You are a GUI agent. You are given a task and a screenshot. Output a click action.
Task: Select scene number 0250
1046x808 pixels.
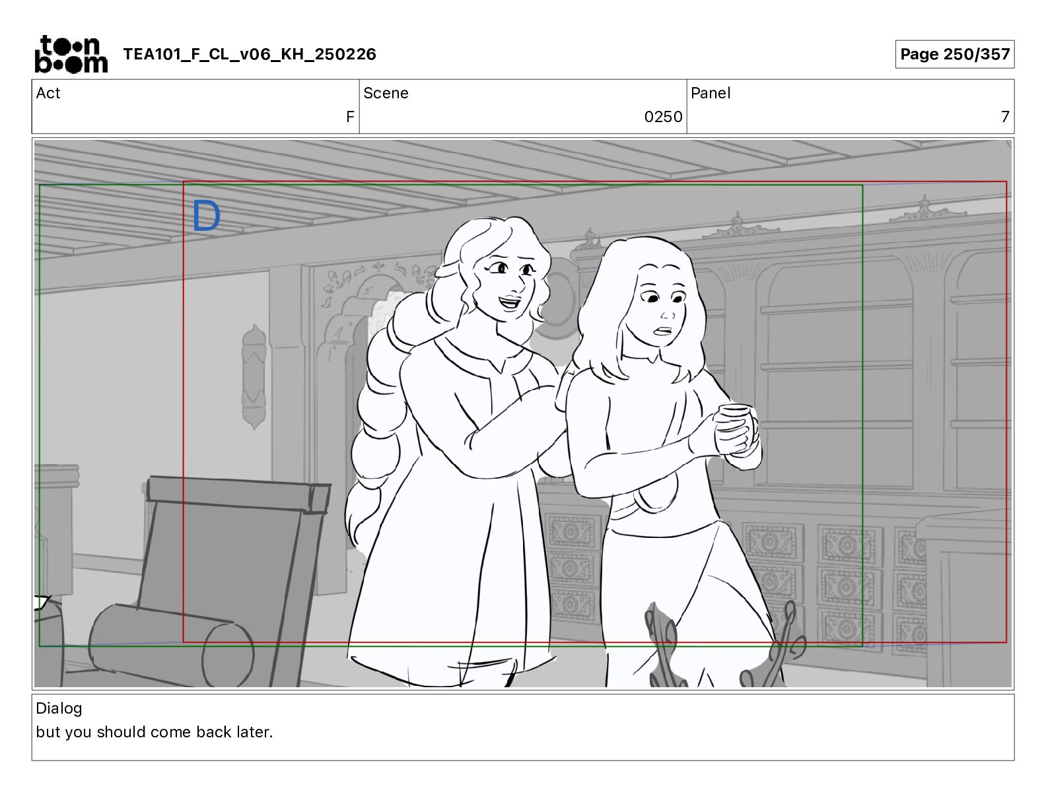663,117
